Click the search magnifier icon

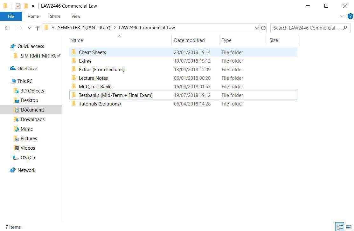pyautogui.click(x=345, y=28)
